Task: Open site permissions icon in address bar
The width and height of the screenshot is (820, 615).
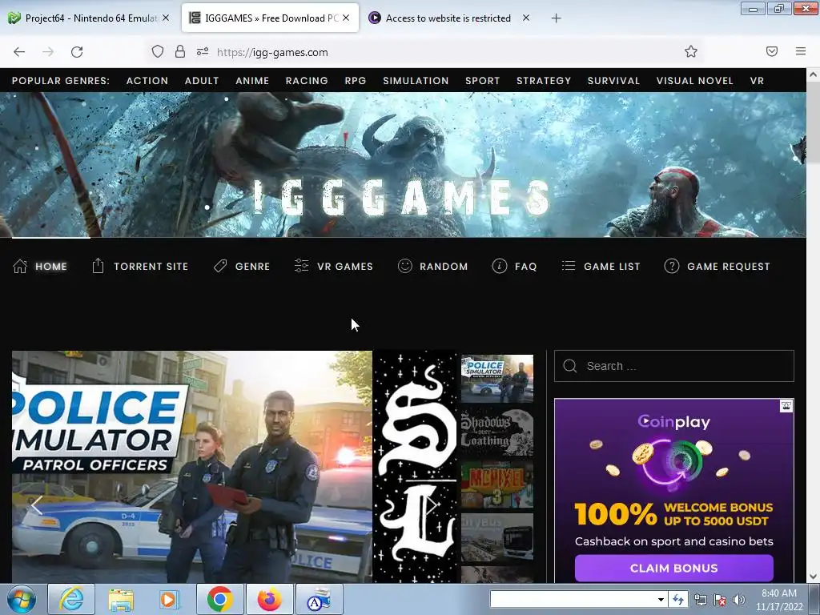Action: [x=203, y=51]
